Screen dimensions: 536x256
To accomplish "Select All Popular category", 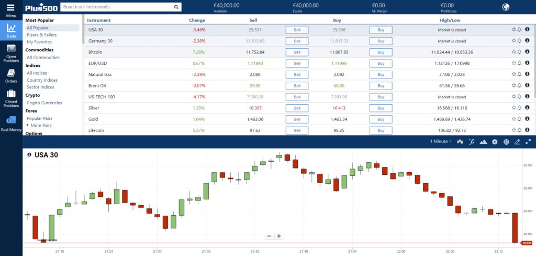I will pyautogui.click(x=53, y=28).
